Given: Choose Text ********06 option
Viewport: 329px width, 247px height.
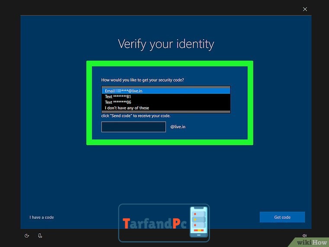Looking at the screenshot, I should [166, 102].
